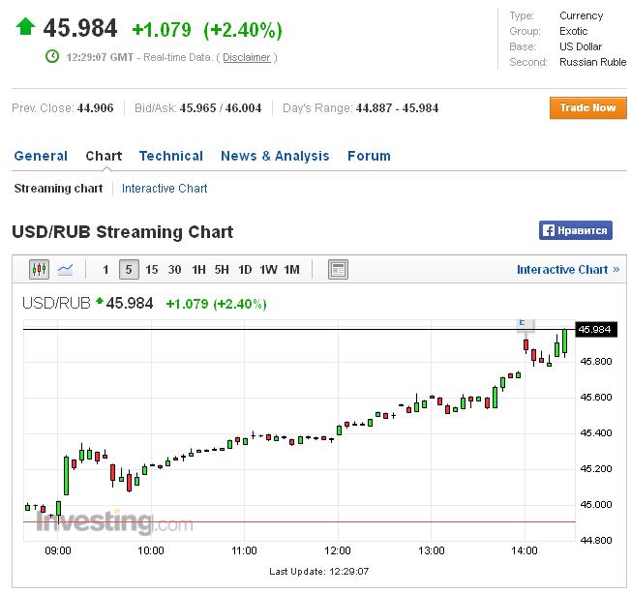
Task: Click the small green arrow beside USD/RUB in the chart
Action: click(100, 300)
